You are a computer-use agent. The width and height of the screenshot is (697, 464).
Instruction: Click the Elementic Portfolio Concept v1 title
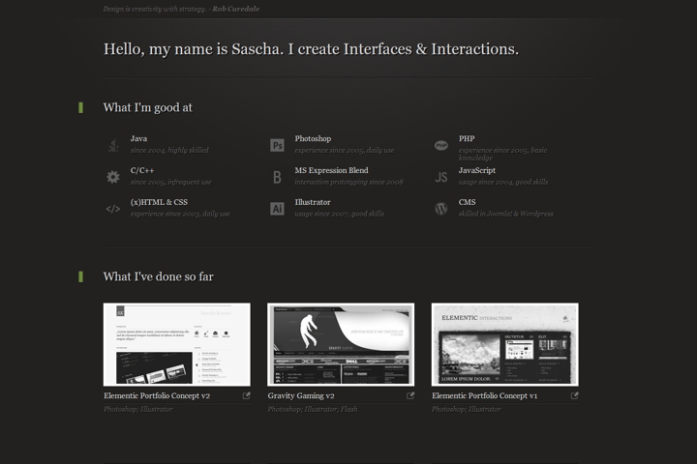pos(485,395)
